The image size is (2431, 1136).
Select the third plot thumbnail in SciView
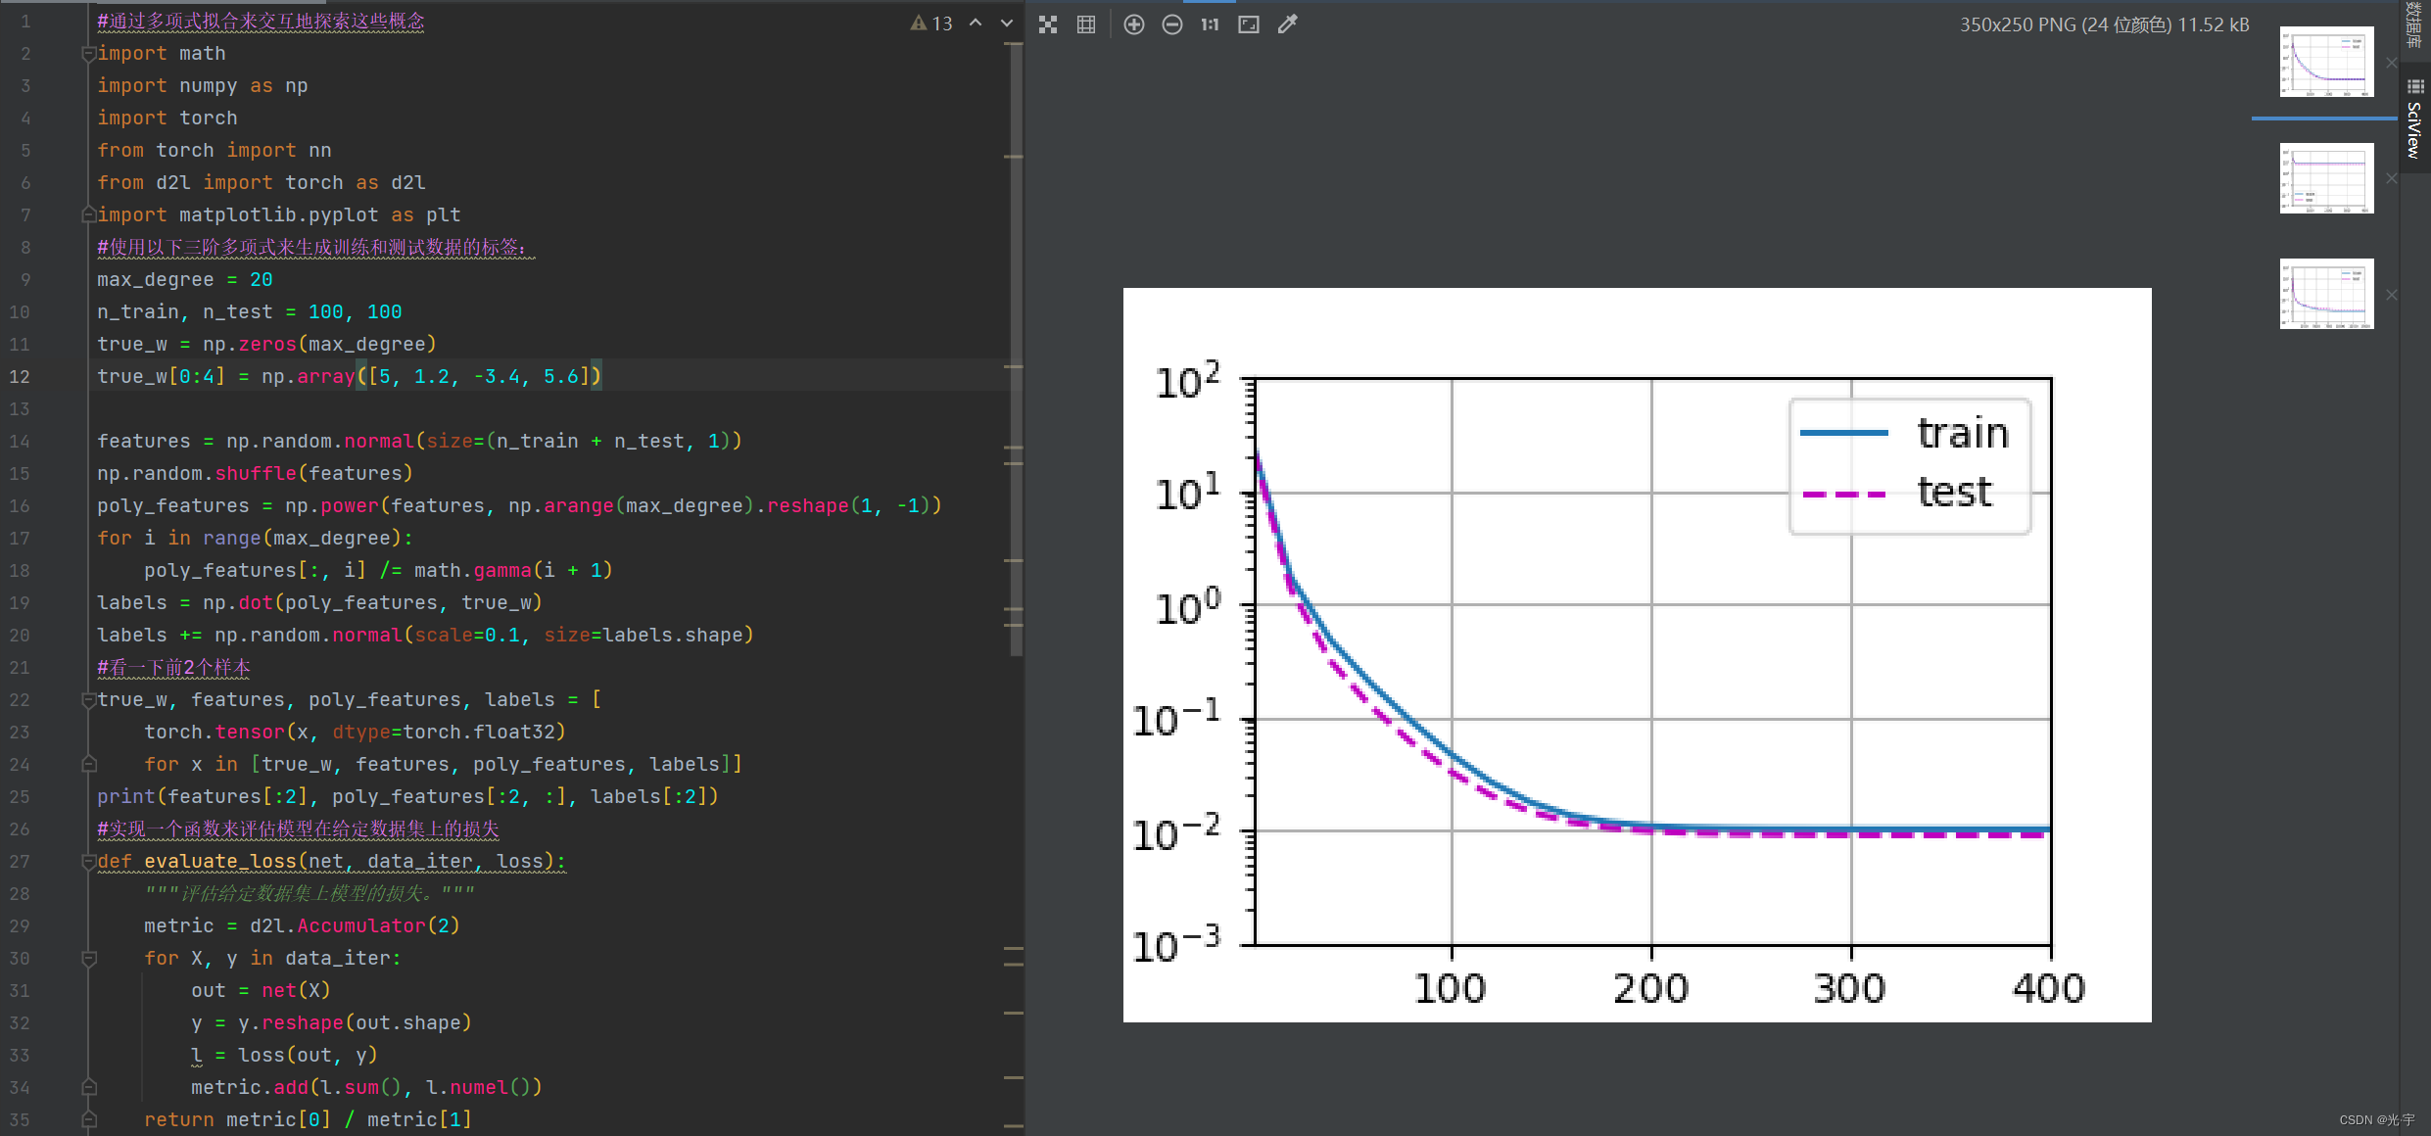(x=2326, y=294)
